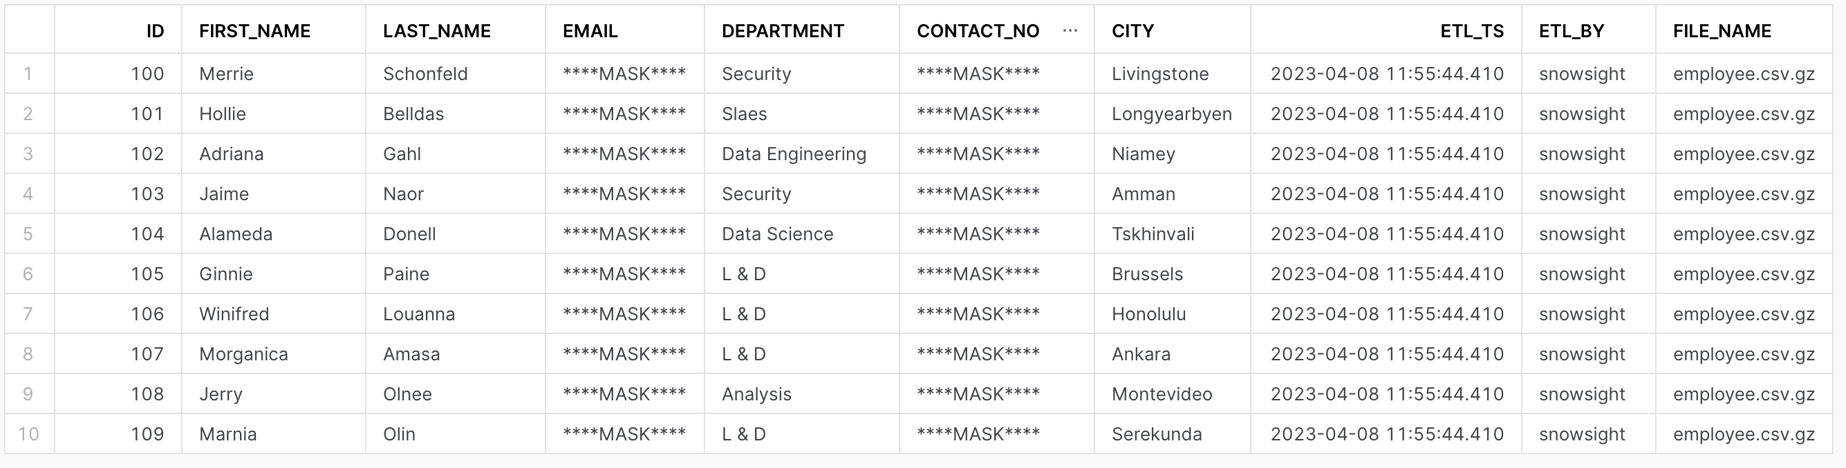
Task: Click the CITY column header
Action: 1132,30
